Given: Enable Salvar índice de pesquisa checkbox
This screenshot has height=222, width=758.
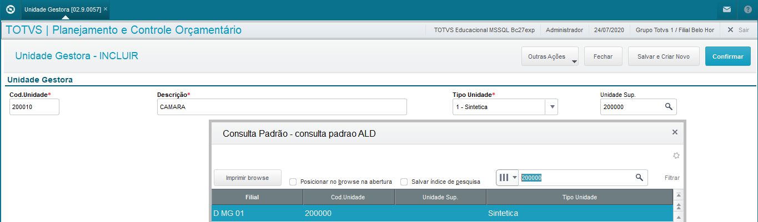Looking at the screenshot, I should [404, 182].
